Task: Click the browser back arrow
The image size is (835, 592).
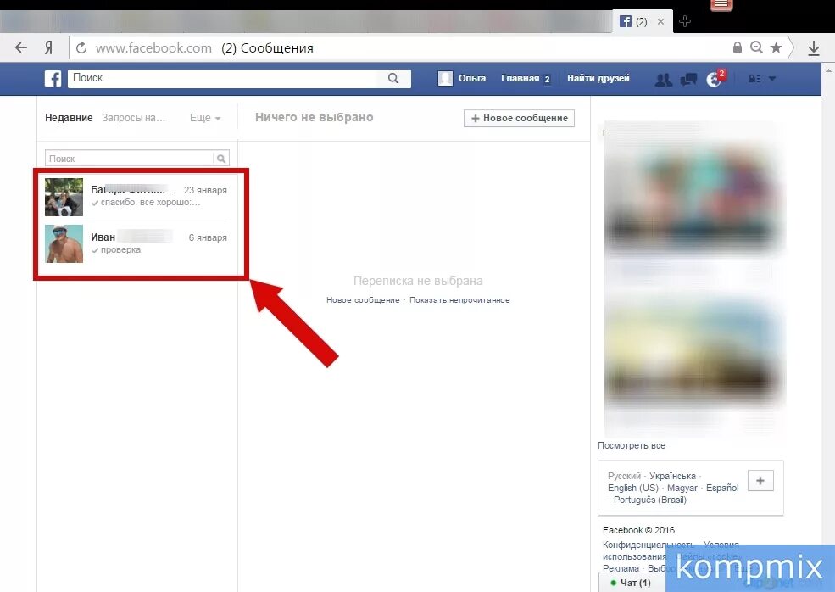Action: click(x=20, y=47)
